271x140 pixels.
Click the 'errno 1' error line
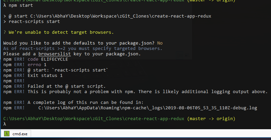[25, 65]
